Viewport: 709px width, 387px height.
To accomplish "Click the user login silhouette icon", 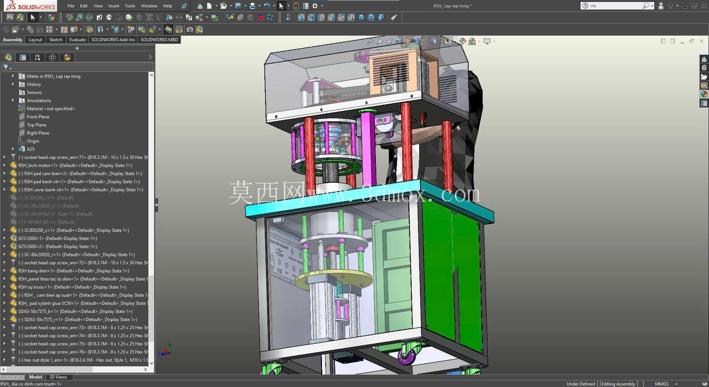I will coord(661,6).
